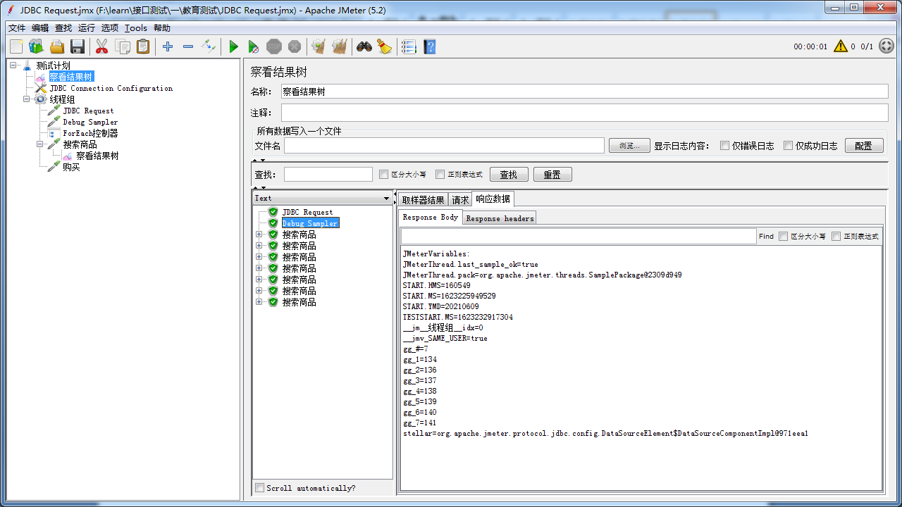Viewport: 902px width, 507px height.
Task: Focus the Response Body find text box
Action: [578, 237]
